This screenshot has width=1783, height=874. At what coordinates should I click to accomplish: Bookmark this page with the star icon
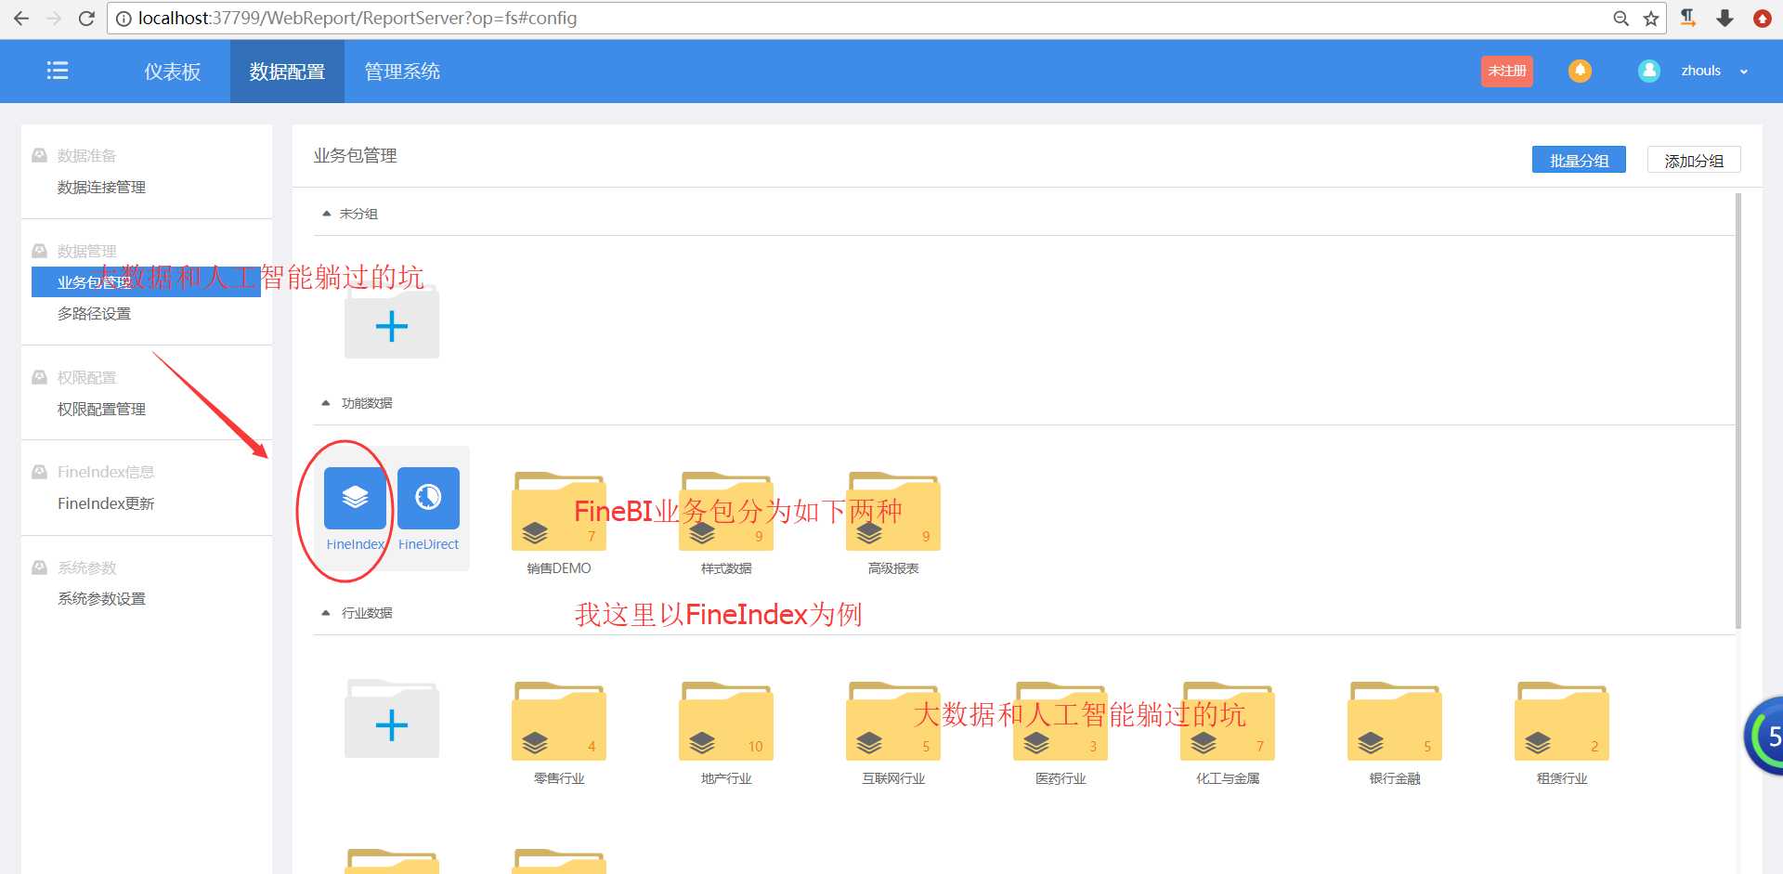click(x=1651, y=19)
